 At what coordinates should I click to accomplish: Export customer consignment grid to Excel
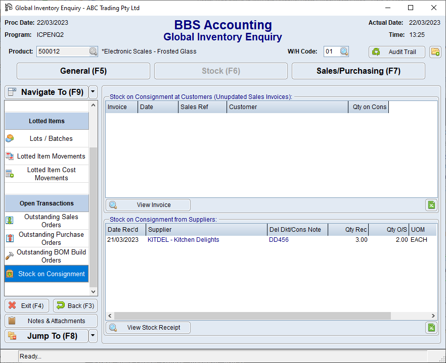(x=431, y=204)
